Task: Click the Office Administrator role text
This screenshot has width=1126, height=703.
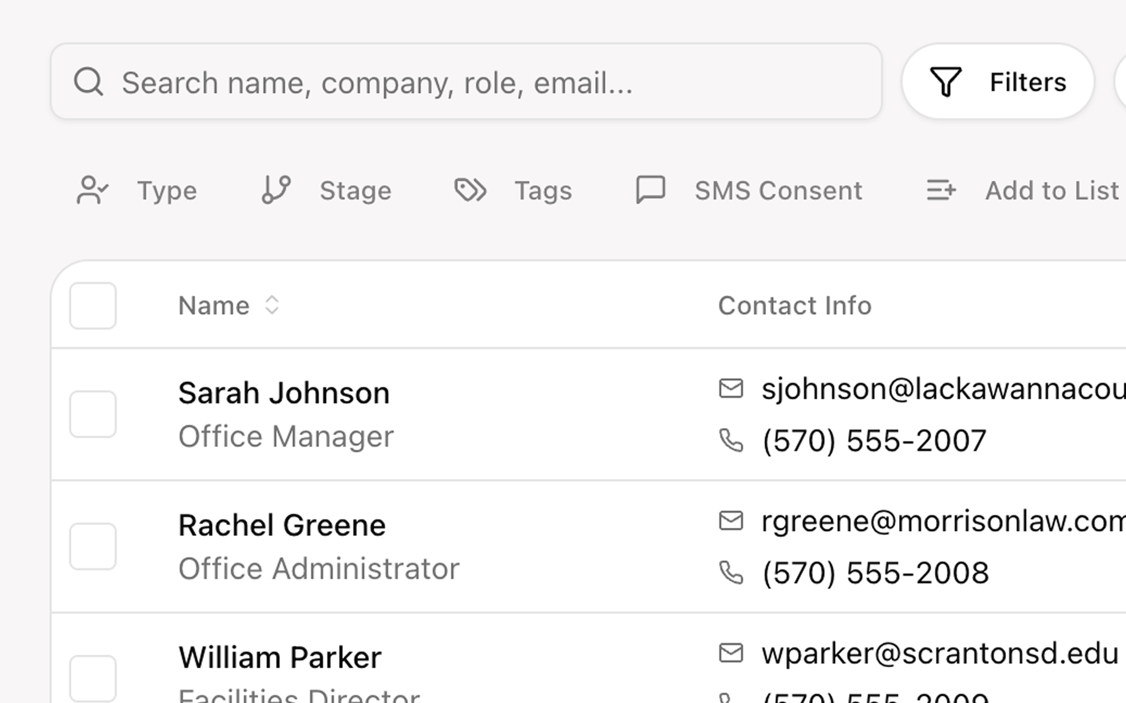Action: click(x=319, y=569)
